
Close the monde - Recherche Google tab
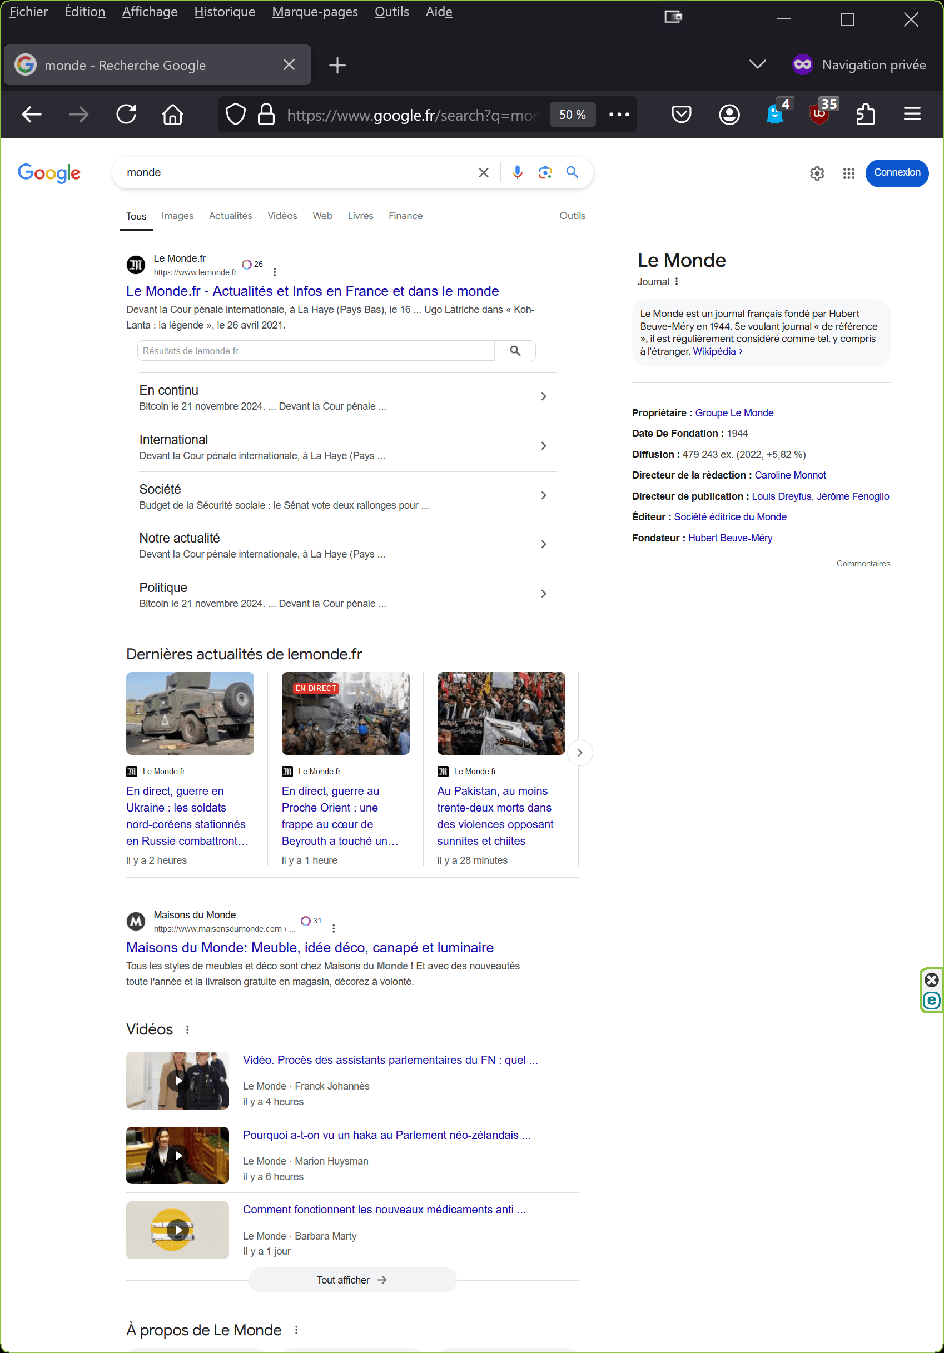(x=289, y=65)
